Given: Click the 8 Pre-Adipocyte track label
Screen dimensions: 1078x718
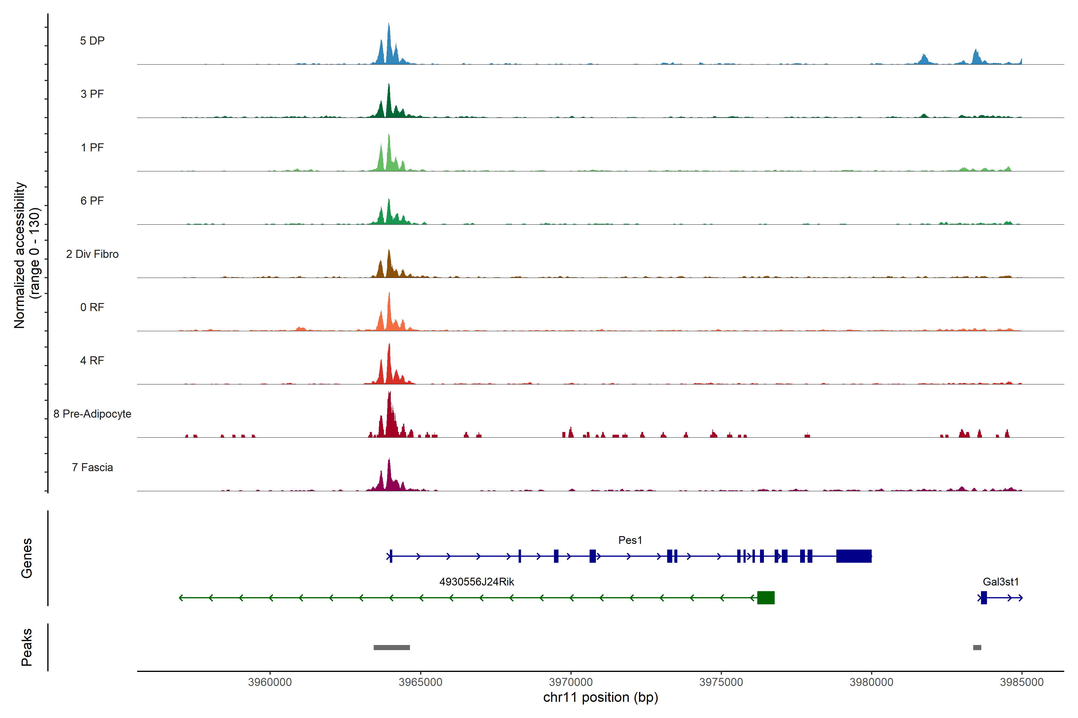Looking at the screenshot, I should point(92,414).
